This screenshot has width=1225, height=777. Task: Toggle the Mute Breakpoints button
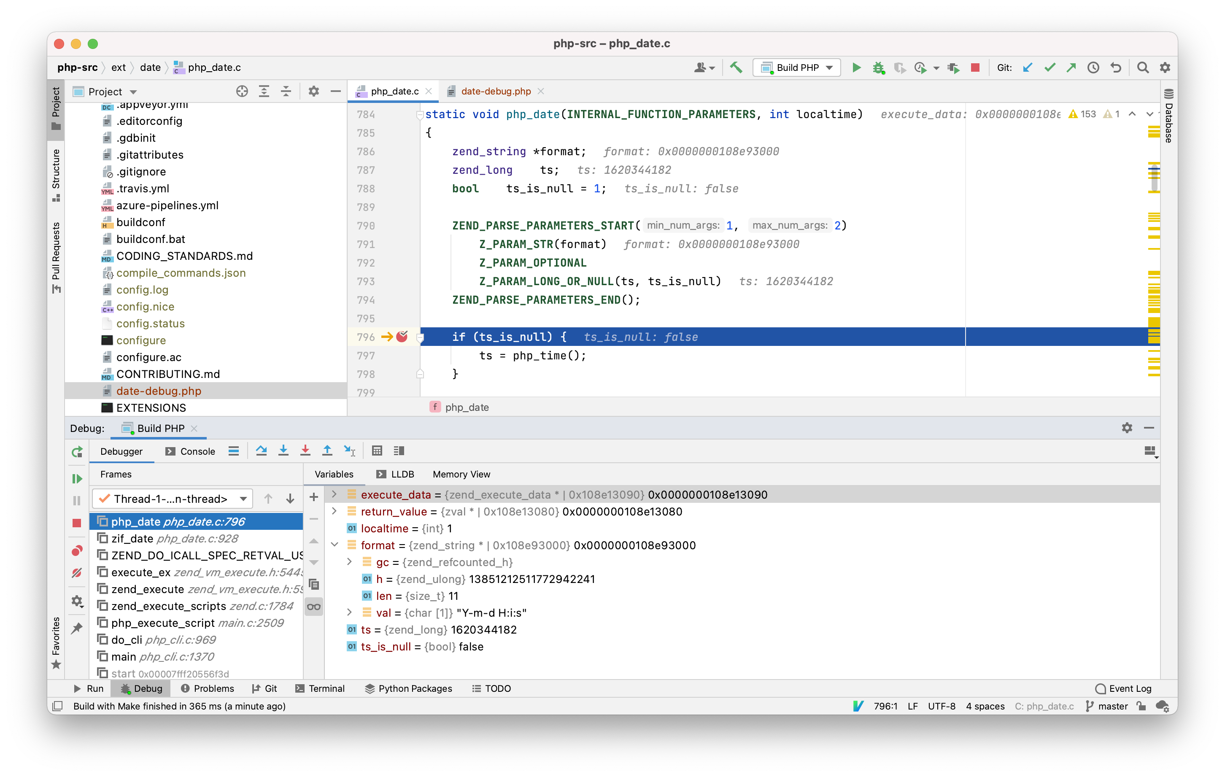point(77,573)
